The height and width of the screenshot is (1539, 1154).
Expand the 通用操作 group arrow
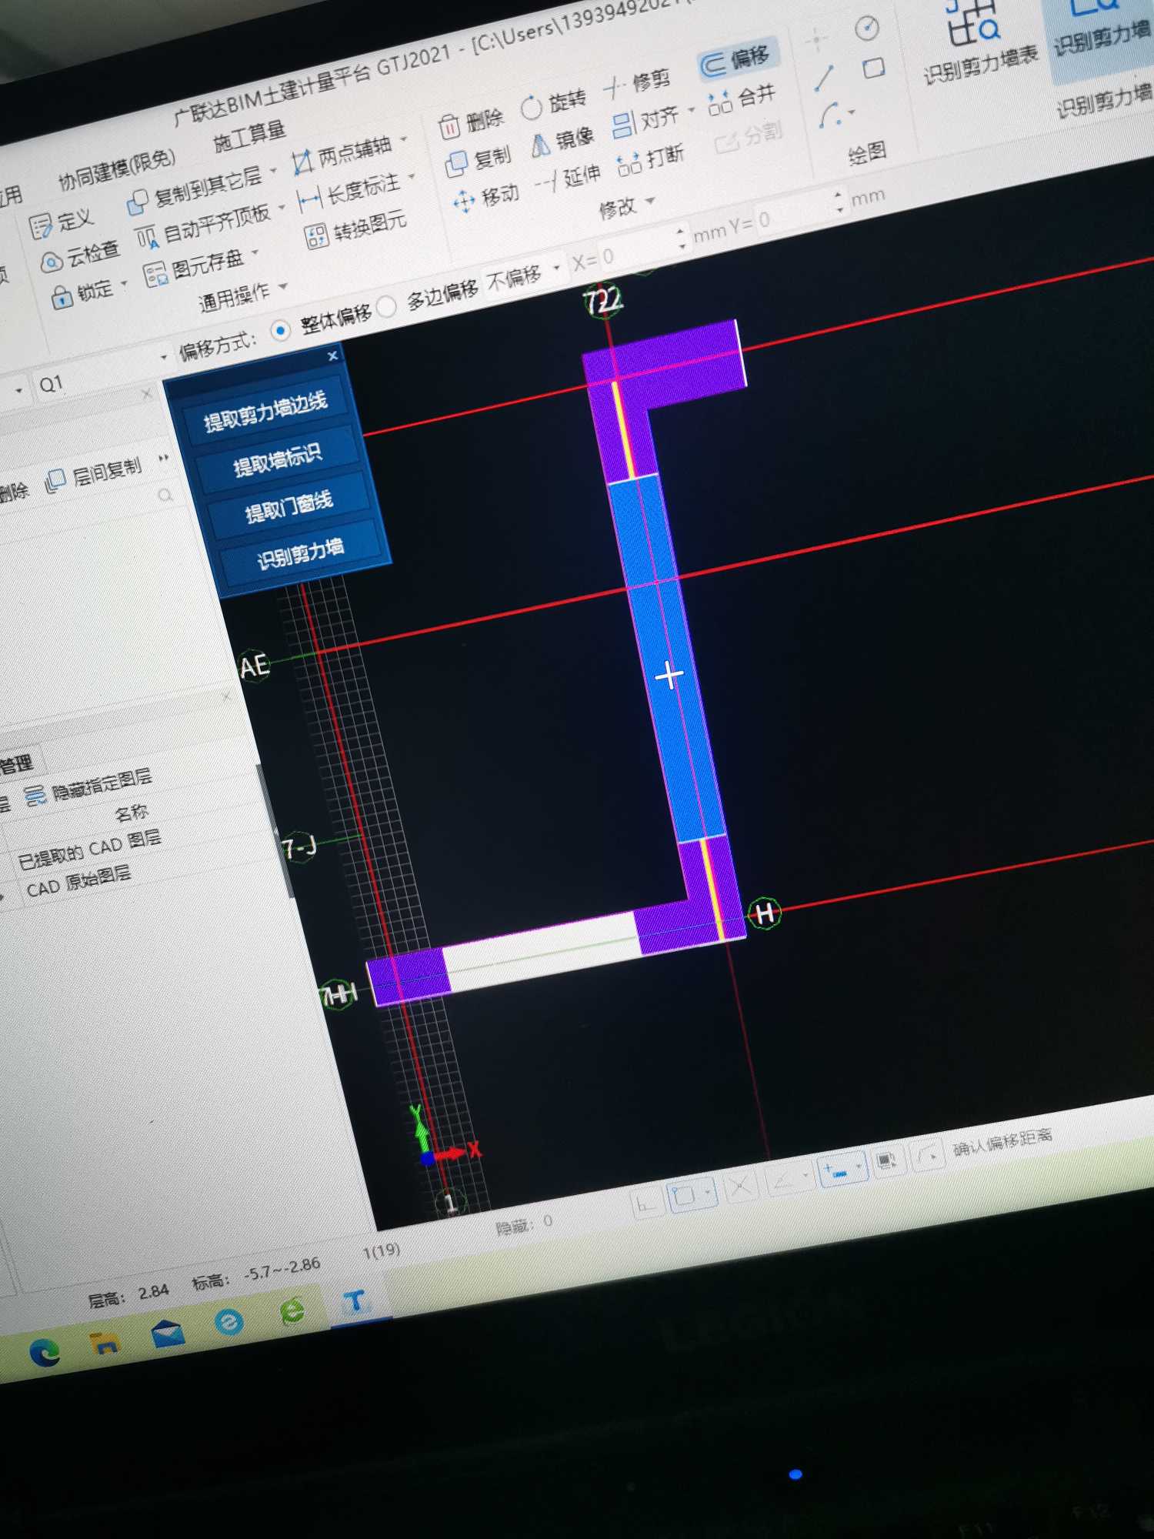point(282,286)
